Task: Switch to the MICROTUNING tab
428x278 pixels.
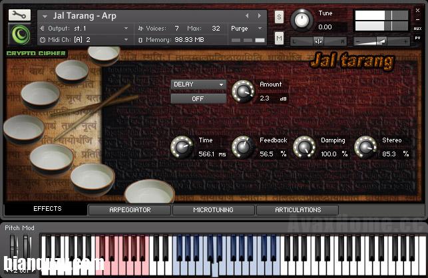Action: (213, 209)
